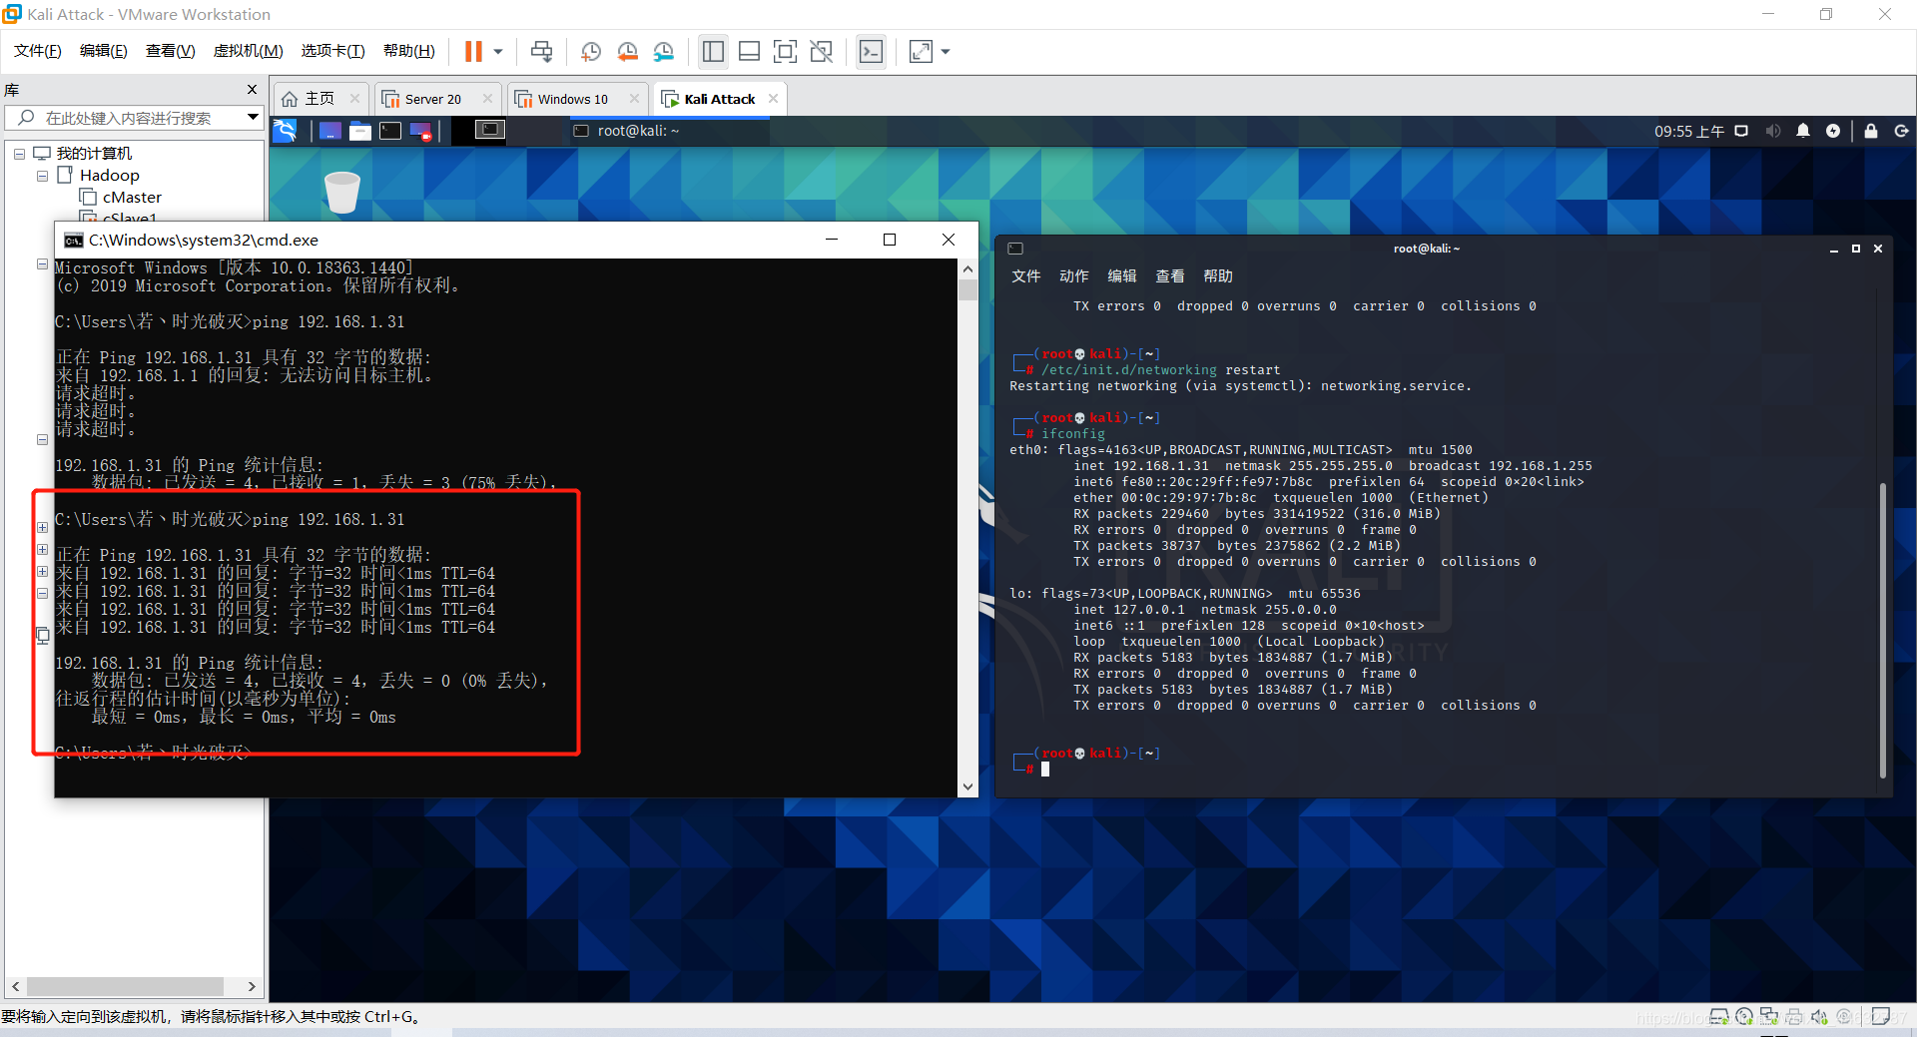Click the cmd window scrollbar down arrow
Screen dimensions: 1917x1037
coord(967,786)
